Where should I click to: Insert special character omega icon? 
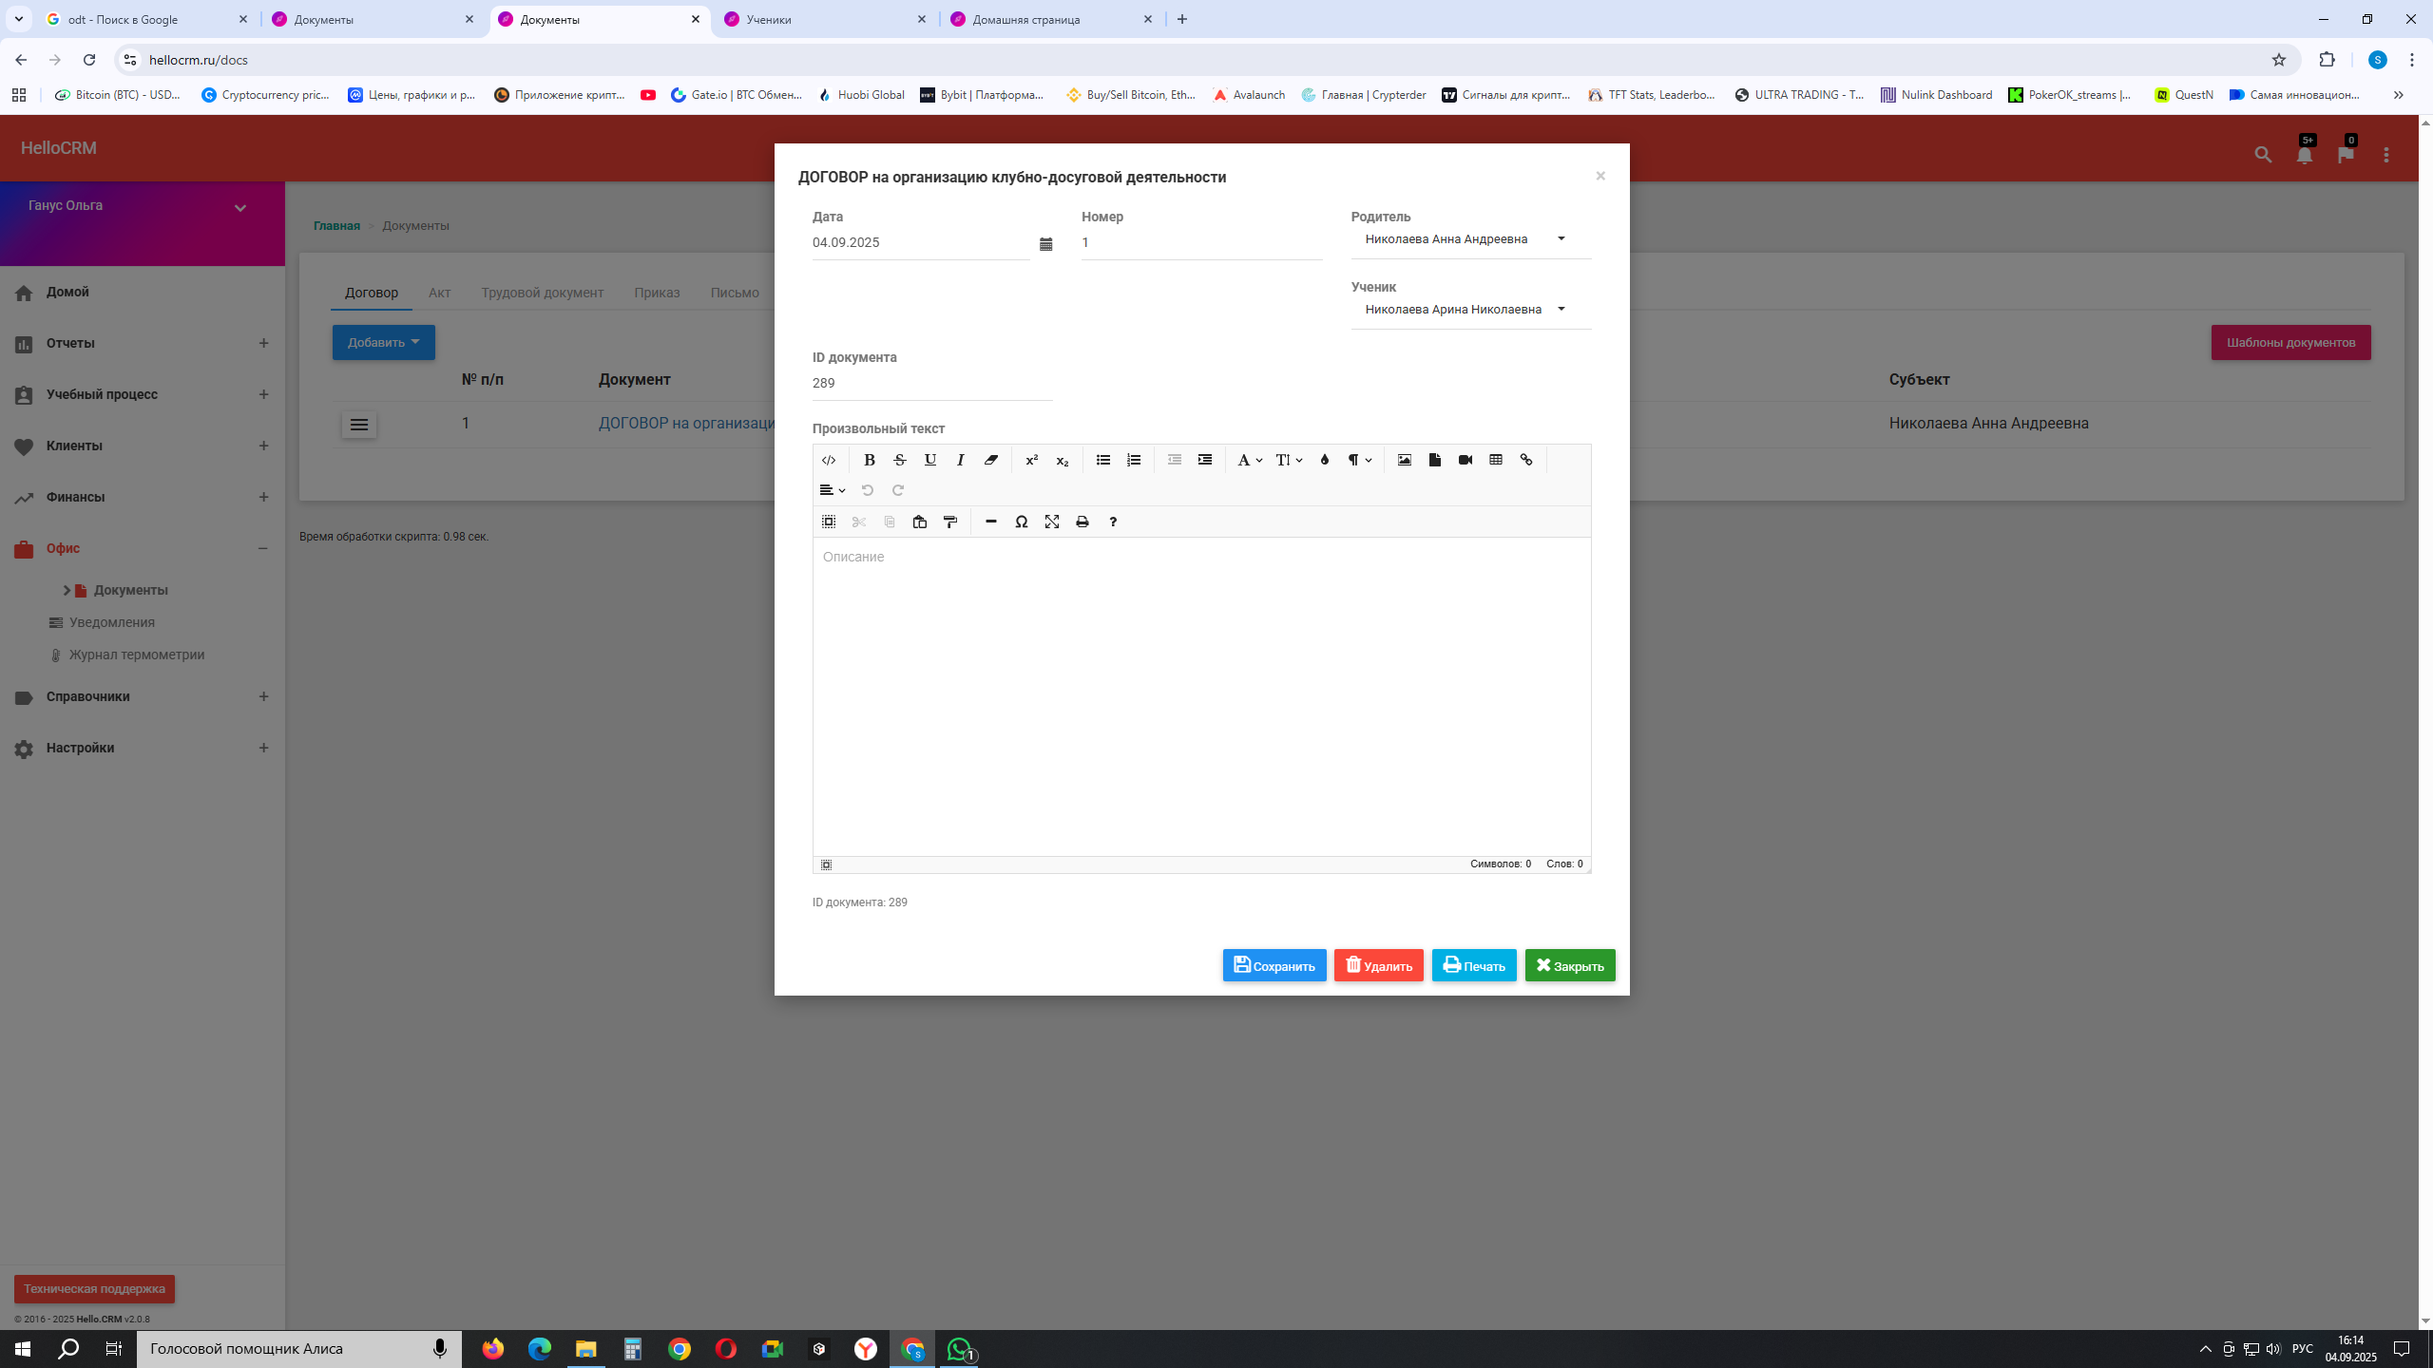pyautogui.click(x=1021, y=522)
